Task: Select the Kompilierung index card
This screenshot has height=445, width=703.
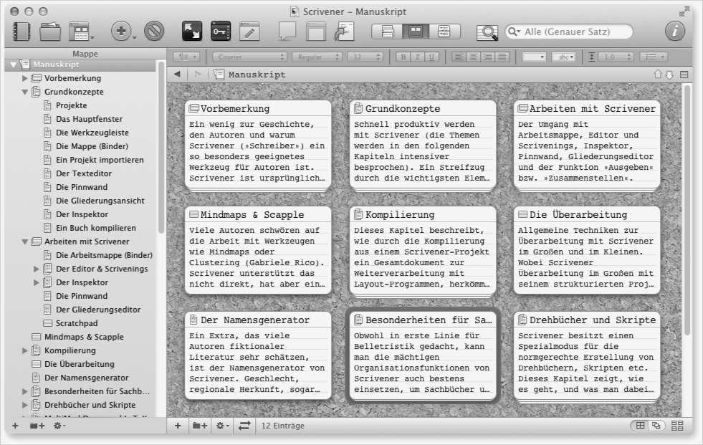Action: tap(423, 250)
